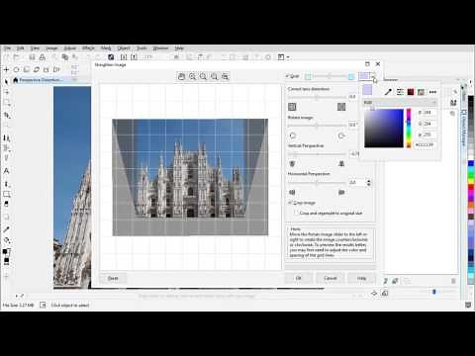Image resolution: width=475 pixels, height=356 pixels.
Task: Click the Horizontal Perspective slider
Action: 317,182
